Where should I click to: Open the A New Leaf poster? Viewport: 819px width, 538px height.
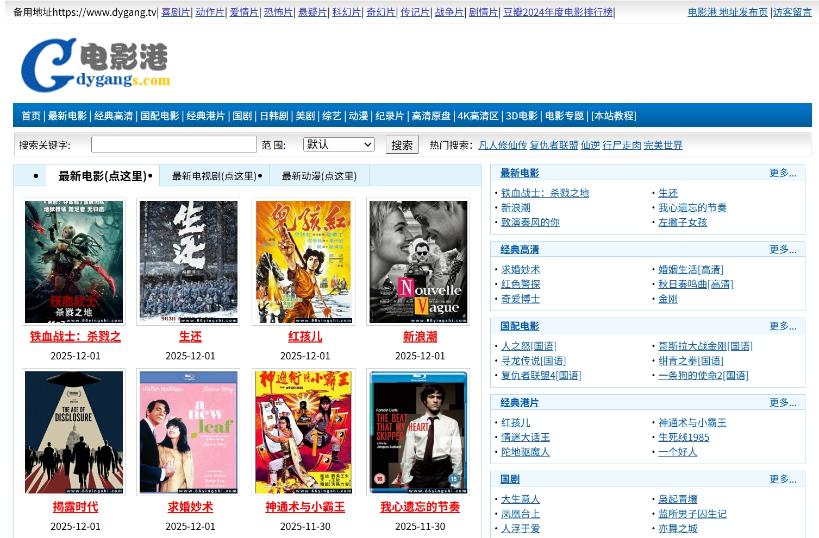(189, 432)
